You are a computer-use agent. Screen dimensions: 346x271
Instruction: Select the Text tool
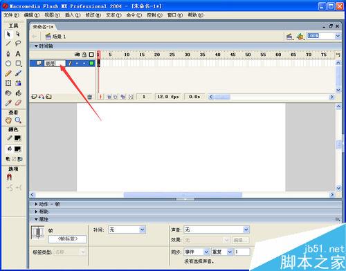[18, 54]
